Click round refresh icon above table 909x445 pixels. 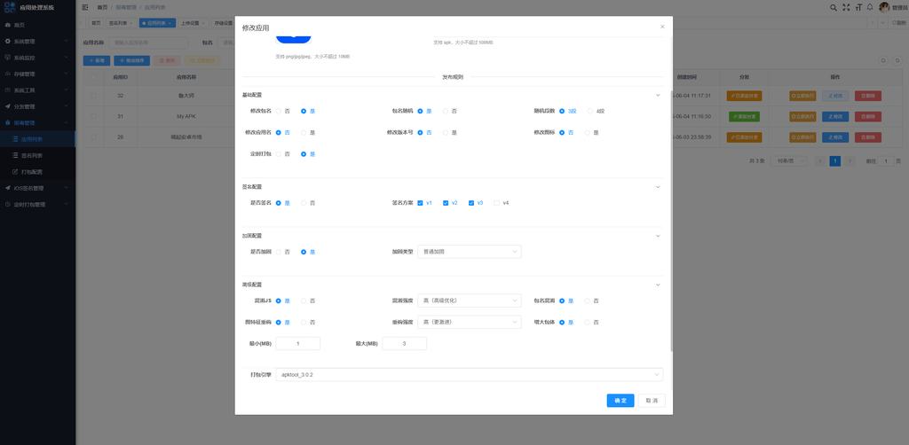(x=897, y=61)
